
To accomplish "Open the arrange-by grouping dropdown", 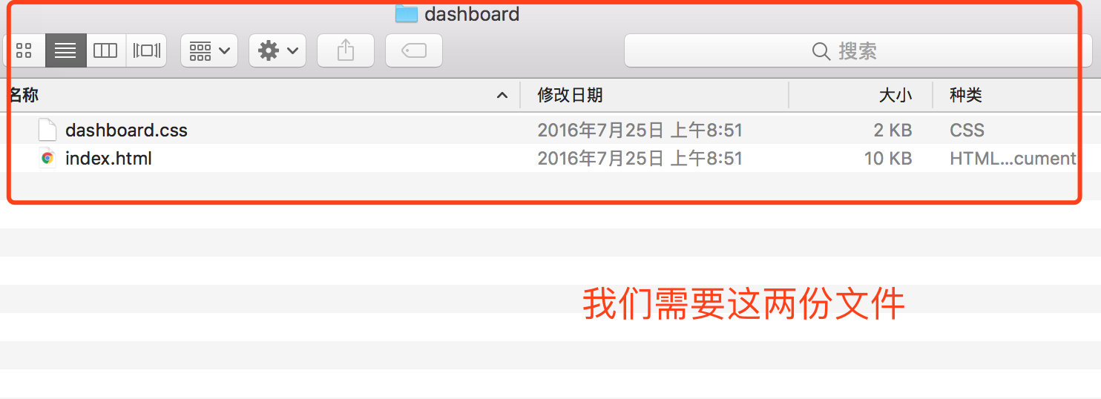I will click(209, 50).
